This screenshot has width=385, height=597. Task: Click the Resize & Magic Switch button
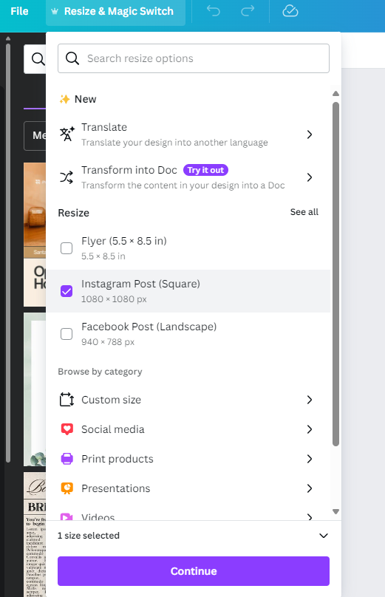click(115, 11)
